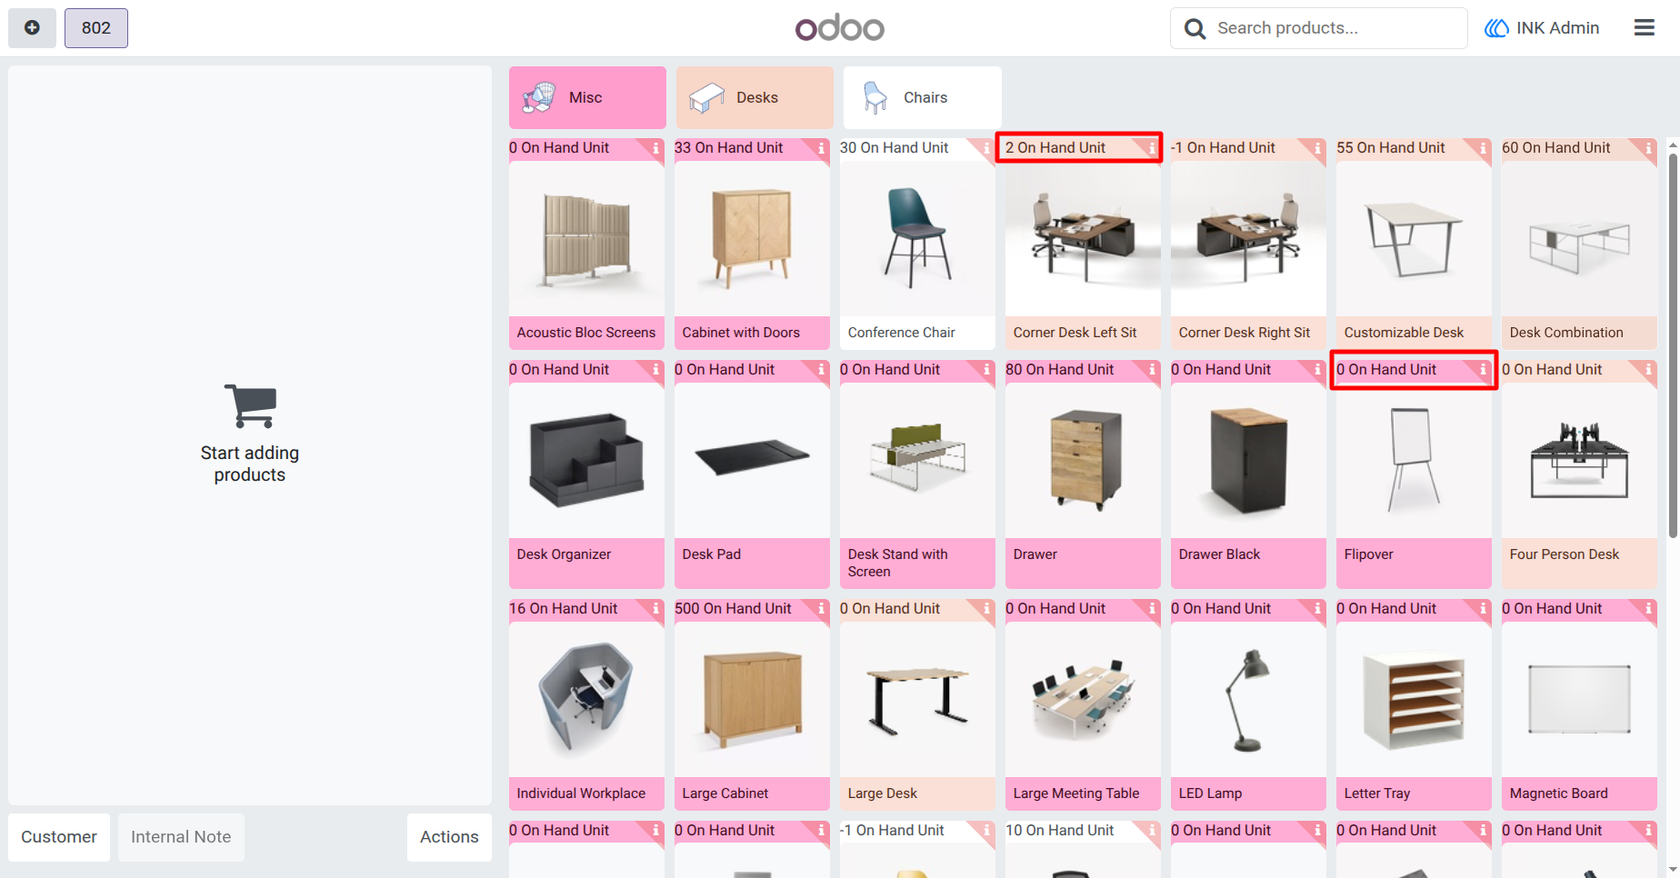Open info icon on Desk Organizer

pos(655,369)
